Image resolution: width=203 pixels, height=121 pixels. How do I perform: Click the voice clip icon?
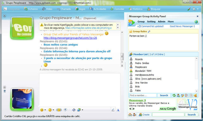[x=65, y=110]
